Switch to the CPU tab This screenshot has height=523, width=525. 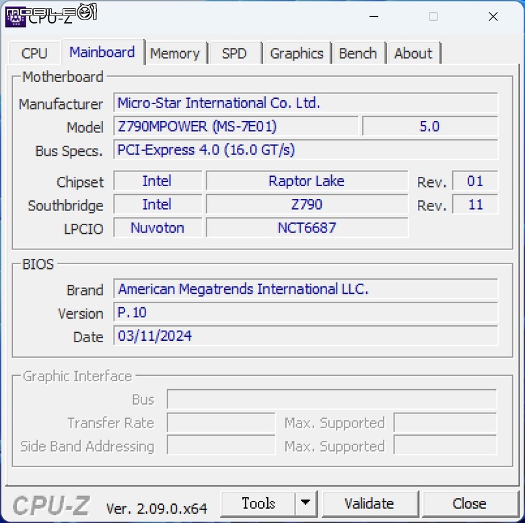click(34, 53)
